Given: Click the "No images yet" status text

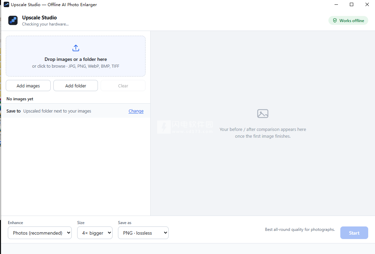Looking at the screenshot, I should pyautogui.click(x=20, y=99).
